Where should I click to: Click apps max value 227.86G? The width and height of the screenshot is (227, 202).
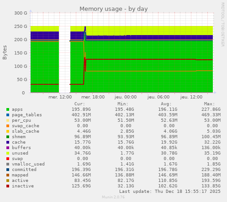pos(211,109)
